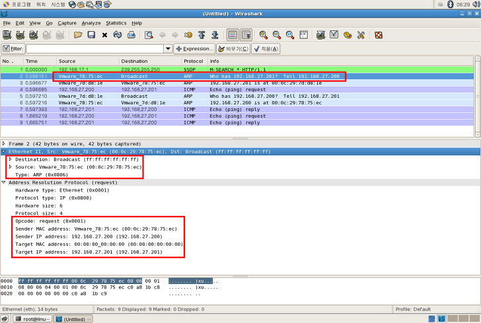This screenshot has height=323, width=481.
Task: Go back in packet history arrow
Action: click(163, 35)
